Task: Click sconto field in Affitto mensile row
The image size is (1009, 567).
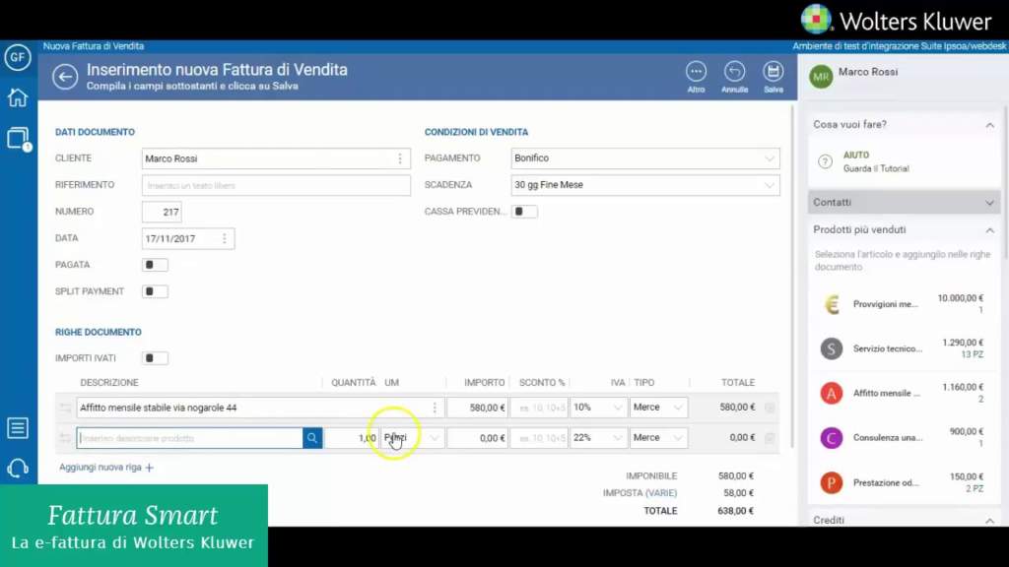Action: (539, 408)
